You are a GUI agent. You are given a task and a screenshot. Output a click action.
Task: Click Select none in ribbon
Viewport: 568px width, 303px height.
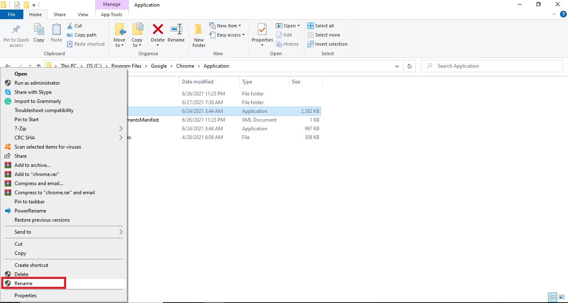pos(324,35)
